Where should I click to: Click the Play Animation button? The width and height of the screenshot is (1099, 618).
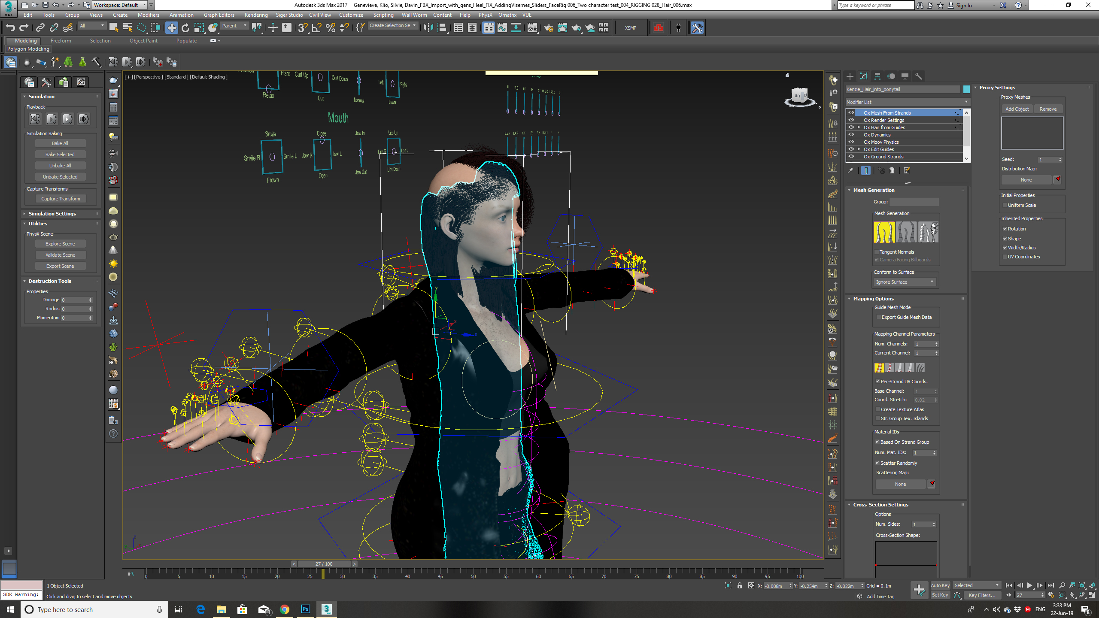(1029, 585)
